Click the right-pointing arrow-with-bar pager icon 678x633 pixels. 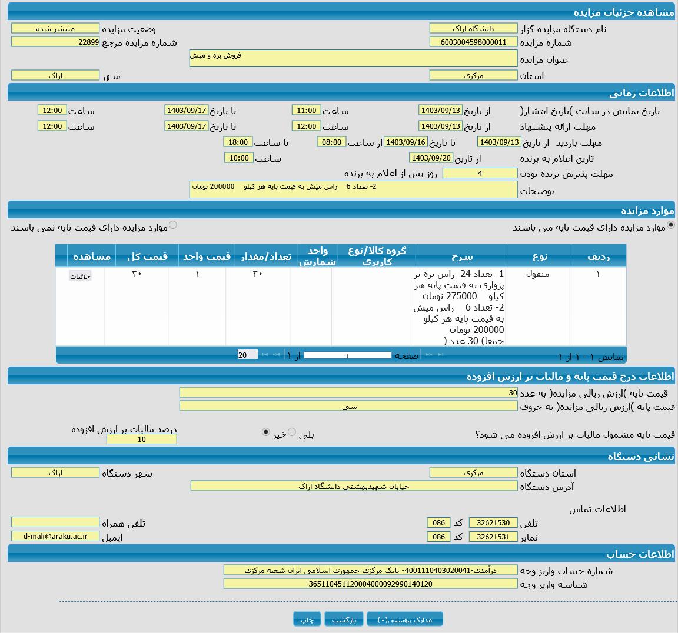point(440,355)
